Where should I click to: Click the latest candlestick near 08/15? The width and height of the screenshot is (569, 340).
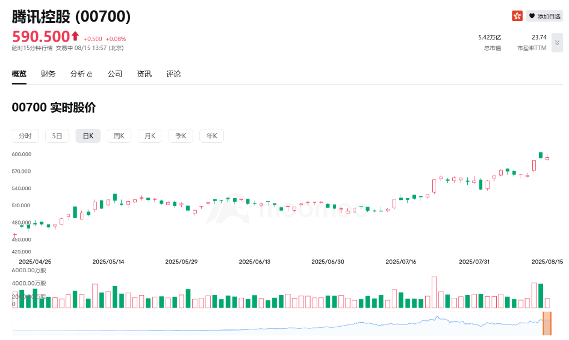[x=547, y=158]
